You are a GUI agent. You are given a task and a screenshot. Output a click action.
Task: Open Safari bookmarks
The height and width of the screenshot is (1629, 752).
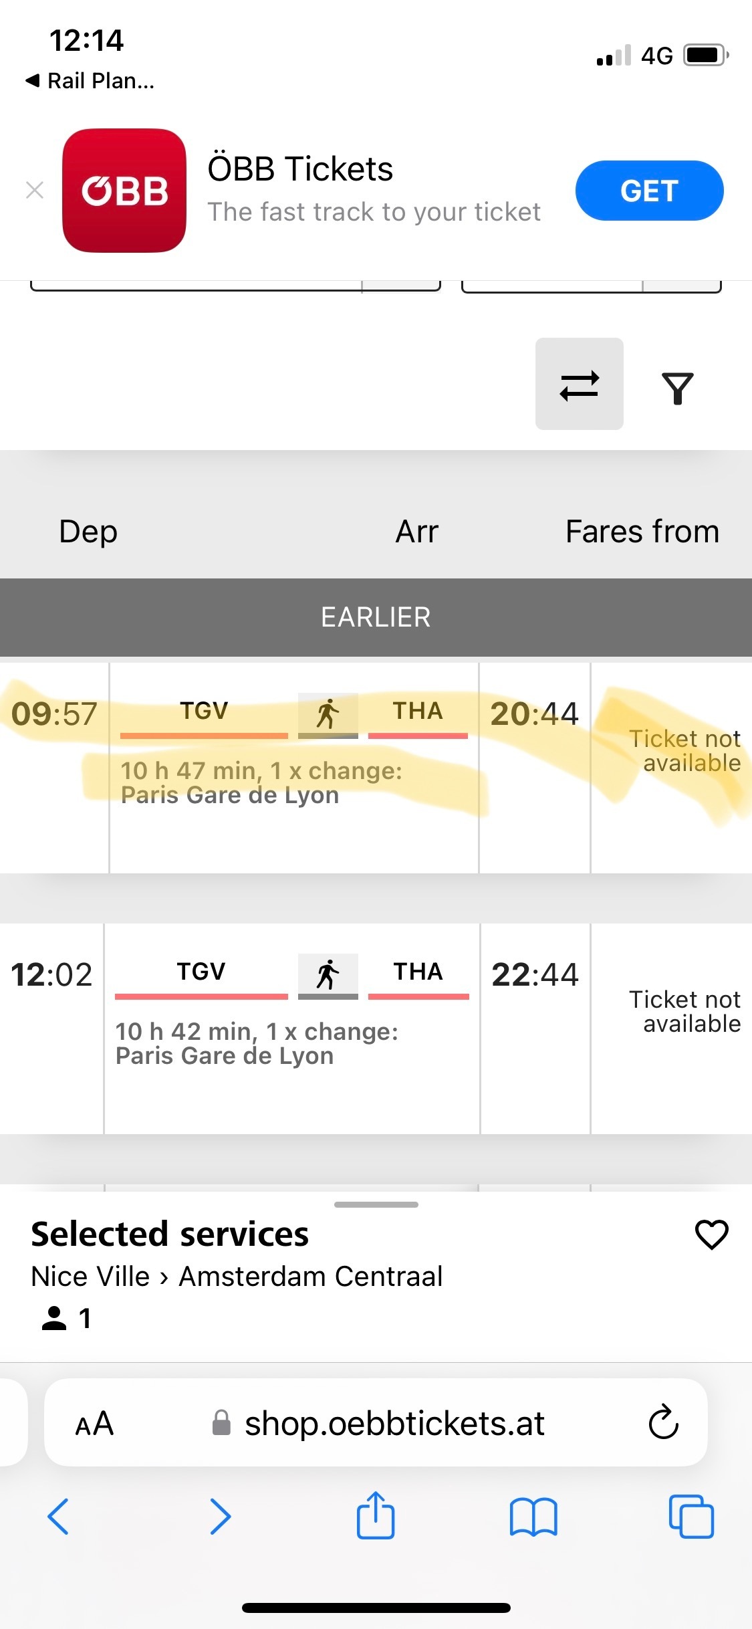[x=533, y=1517]
